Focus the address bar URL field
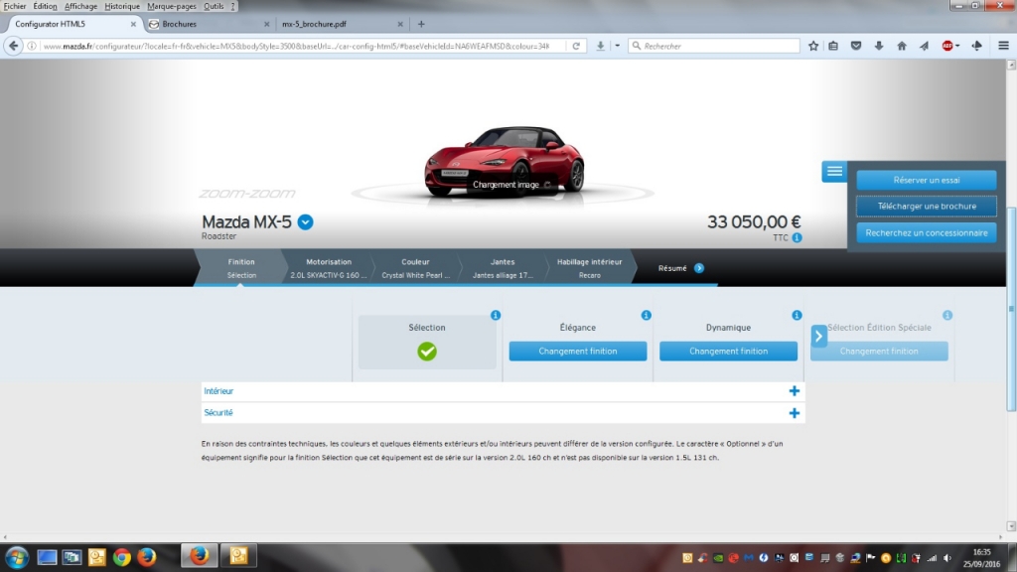 coord(295,46)
